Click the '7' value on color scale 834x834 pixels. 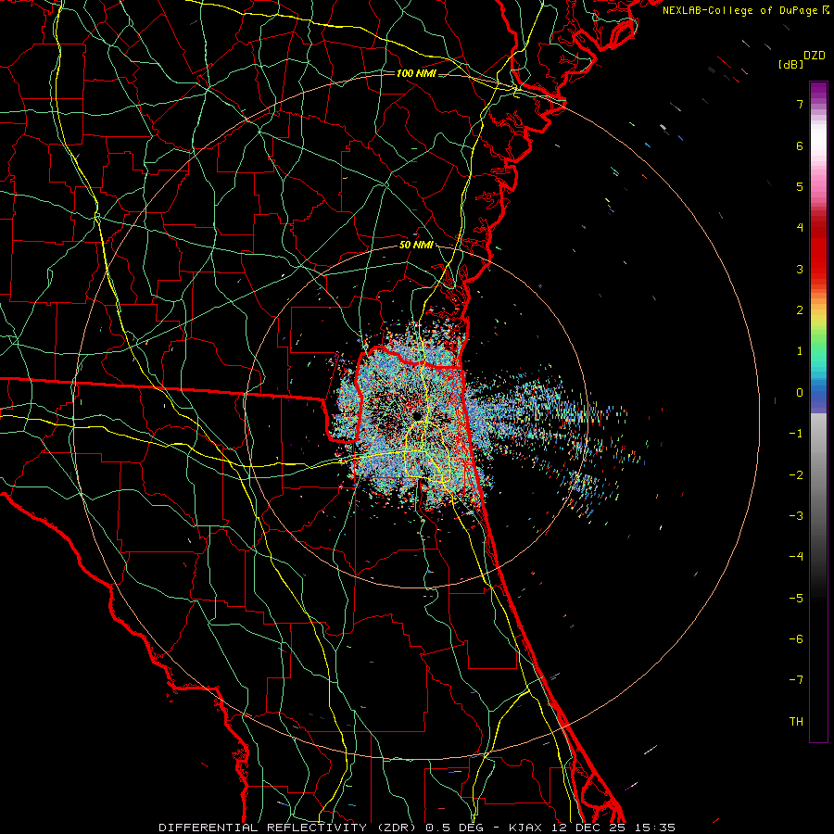(x=800, y=104)
